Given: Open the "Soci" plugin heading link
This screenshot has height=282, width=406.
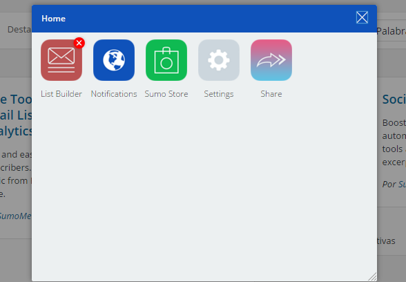Looking at the screenshot, I should coord(394,100).
